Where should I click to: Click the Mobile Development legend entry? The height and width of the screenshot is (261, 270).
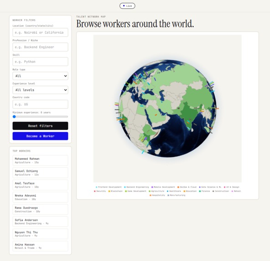tap(163, 187)
